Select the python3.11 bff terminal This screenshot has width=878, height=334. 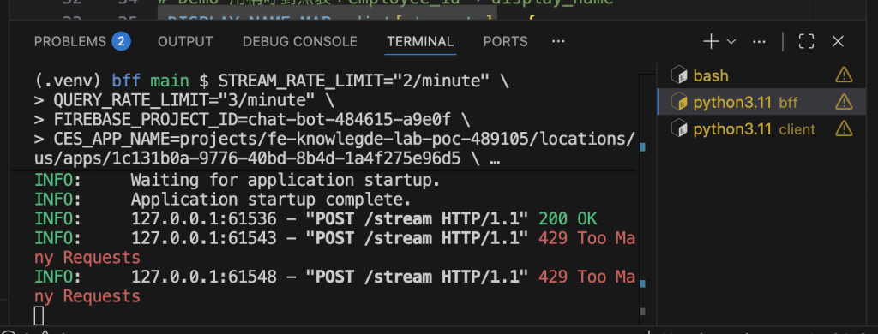[761, 102]
